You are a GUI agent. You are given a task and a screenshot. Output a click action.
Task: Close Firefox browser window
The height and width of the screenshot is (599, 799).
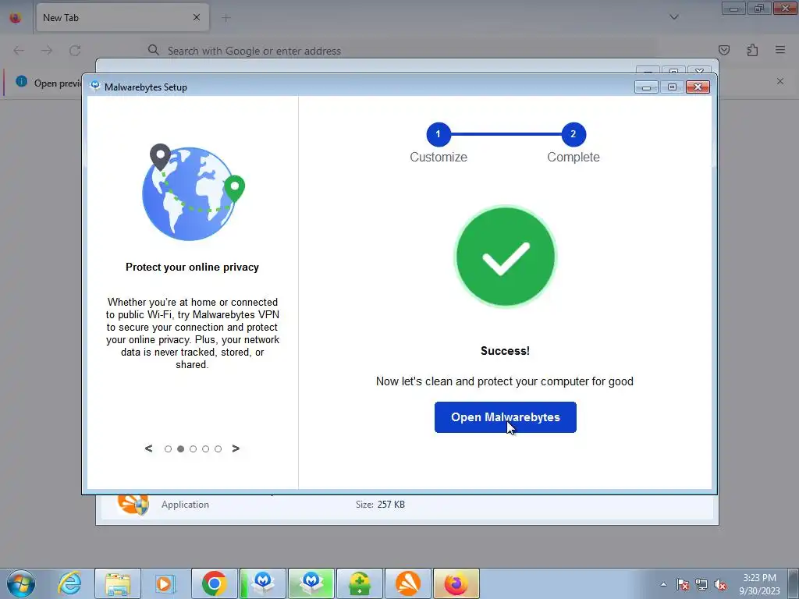click(785, 9)
